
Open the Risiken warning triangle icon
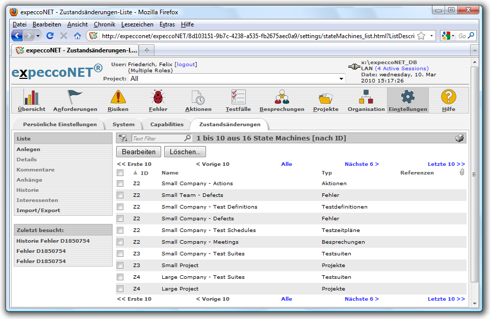118,97
